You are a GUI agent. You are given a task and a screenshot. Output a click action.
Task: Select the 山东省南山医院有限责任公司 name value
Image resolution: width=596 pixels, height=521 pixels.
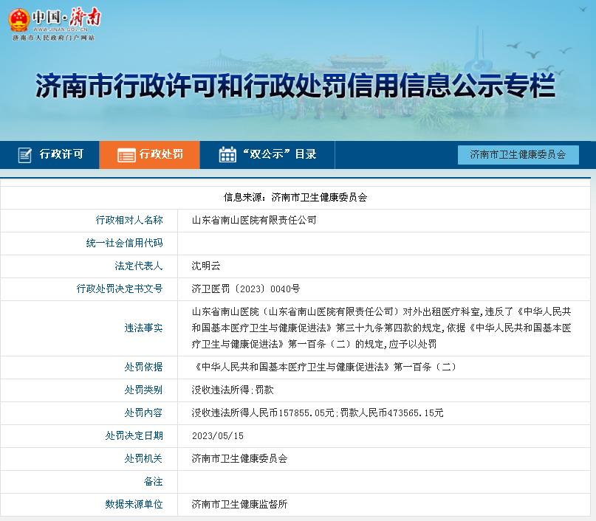click(x=255, y=220)
